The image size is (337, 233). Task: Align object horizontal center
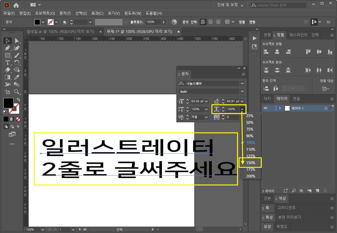click(x=277, y=52)
